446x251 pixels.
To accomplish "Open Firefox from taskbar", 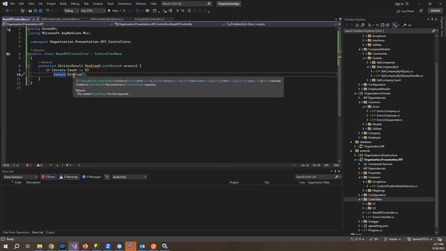I will 85,246.
